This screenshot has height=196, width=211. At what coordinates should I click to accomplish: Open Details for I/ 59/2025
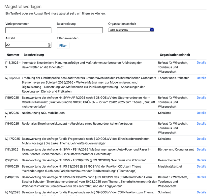coord(201,98)
